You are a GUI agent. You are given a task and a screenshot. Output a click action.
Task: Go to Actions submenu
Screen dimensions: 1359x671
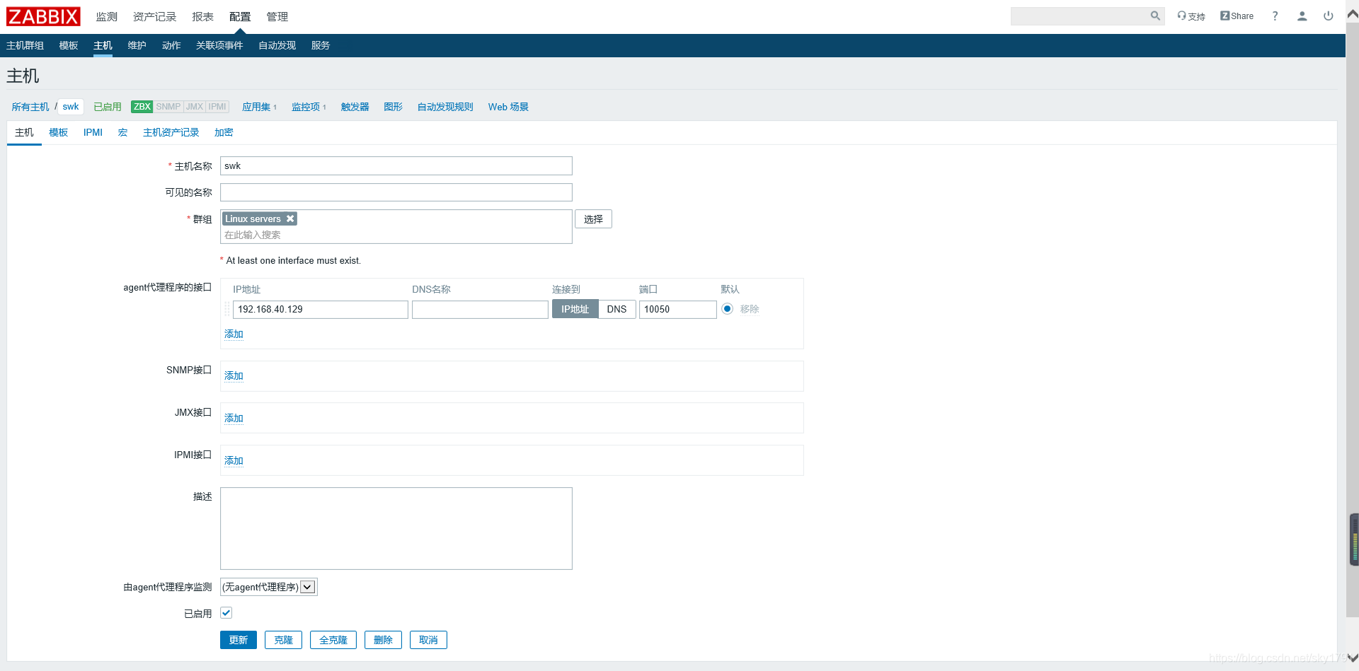pyautogui.click(x=171, y=45)
